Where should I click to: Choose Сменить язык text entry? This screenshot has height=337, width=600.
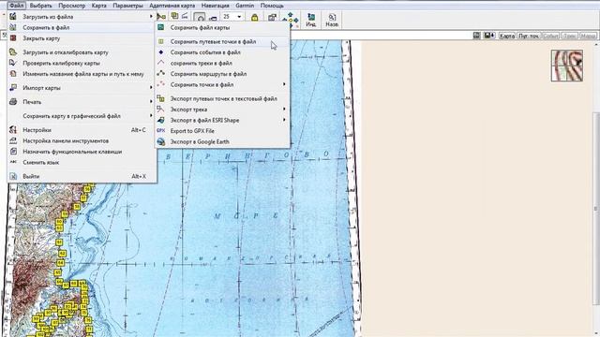pyautogui.click(x=41, y=162)
